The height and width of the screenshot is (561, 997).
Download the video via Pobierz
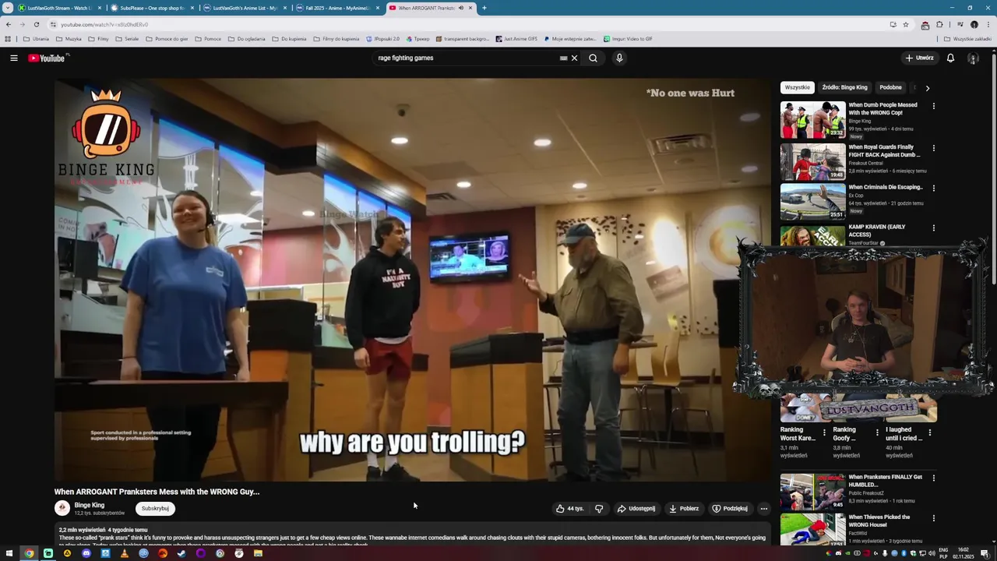(x=684, y=509)
